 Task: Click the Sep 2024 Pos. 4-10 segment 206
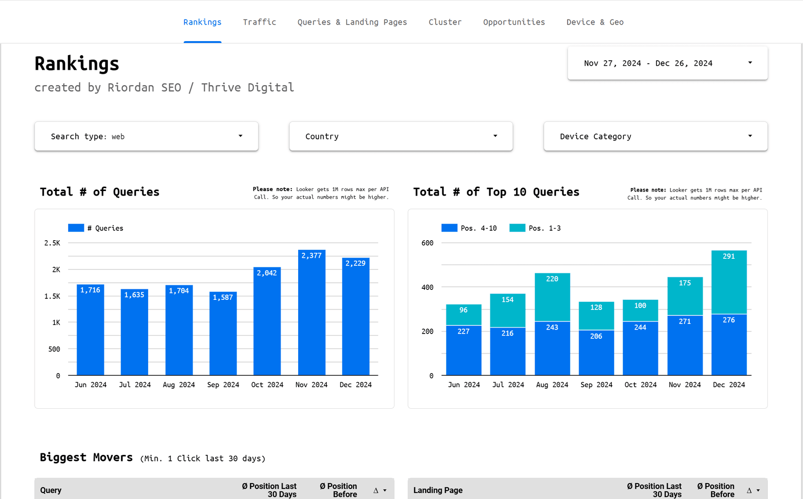[596, 353]
